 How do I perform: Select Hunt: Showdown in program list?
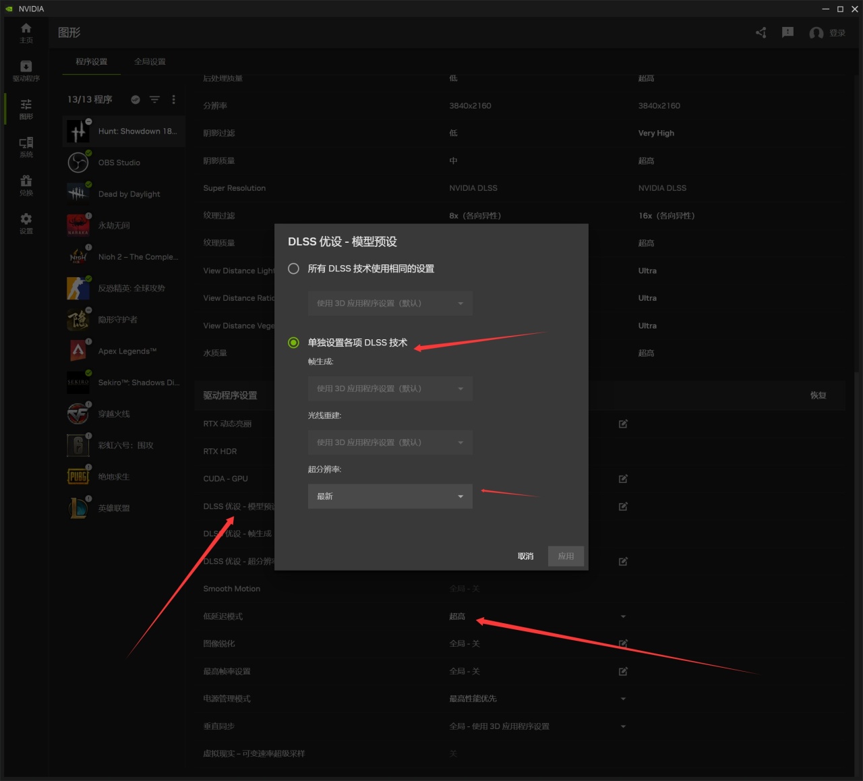(124, 131)
